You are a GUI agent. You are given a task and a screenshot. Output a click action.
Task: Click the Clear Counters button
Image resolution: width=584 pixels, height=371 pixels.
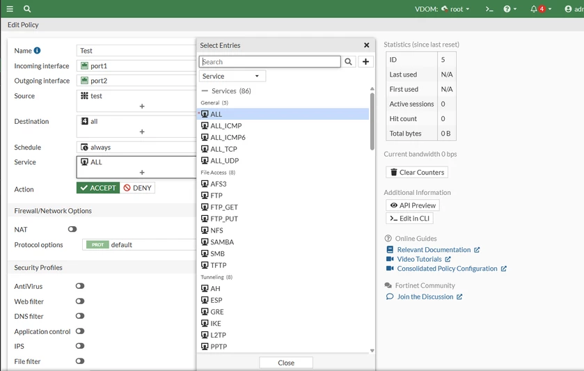tap(417, 172)
